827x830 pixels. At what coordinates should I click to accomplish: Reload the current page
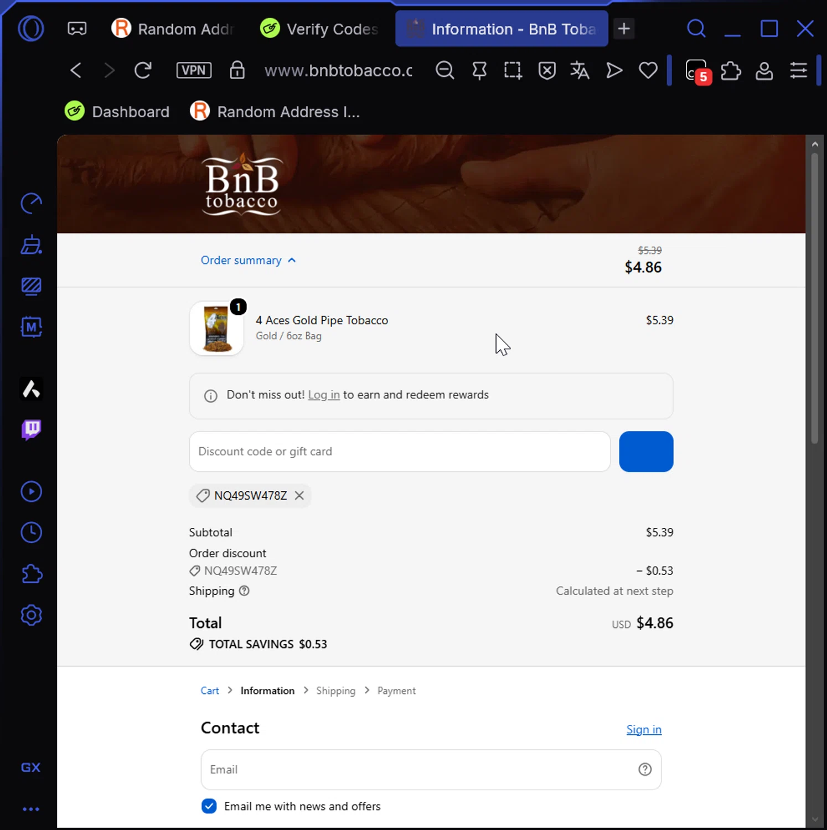[143, 70]
